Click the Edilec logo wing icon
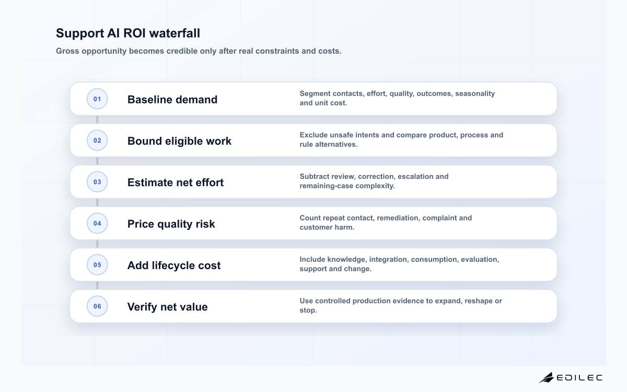 click(x=547, y=377)
